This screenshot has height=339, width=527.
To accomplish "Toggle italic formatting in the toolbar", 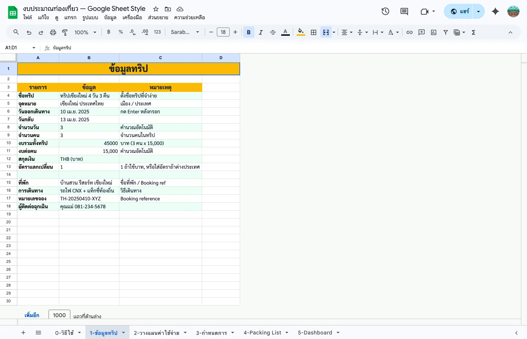I will [261, 32].
